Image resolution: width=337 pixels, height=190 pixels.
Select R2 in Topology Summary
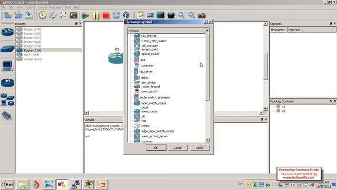point(283,111)
